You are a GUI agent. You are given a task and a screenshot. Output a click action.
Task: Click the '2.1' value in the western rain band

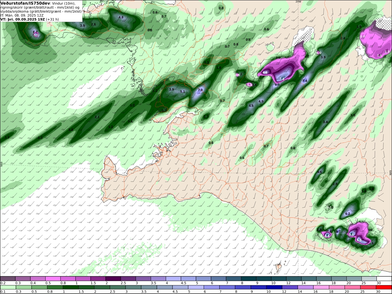(97, 117)
